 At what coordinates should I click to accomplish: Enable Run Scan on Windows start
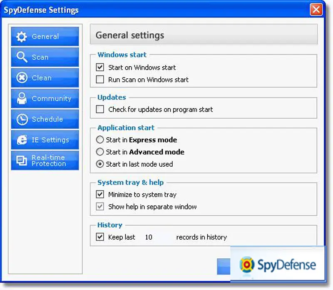(x=100, y=80)
